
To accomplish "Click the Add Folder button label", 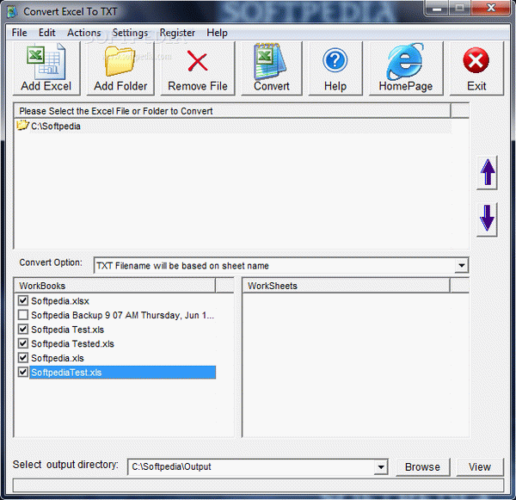I will coord(120,86).
